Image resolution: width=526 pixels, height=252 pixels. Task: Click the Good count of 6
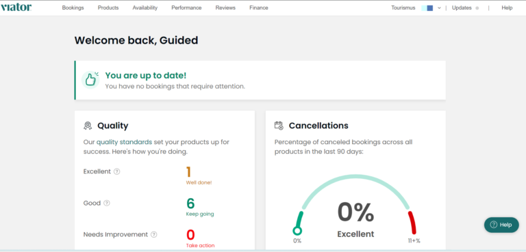190,204
